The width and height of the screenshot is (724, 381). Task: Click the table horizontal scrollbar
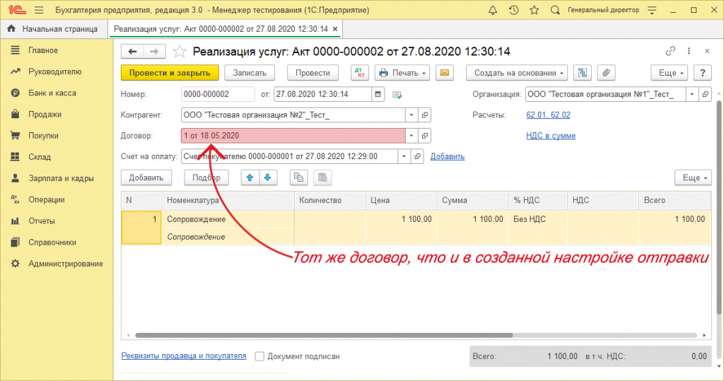pos(324,335)
